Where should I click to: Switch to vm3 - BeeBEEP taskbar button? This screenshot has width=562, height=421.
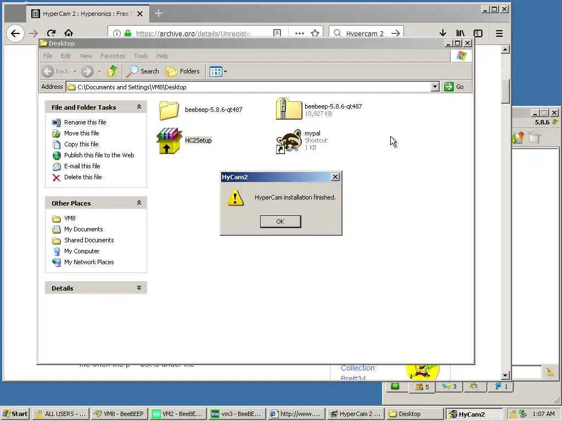[236, 414]
